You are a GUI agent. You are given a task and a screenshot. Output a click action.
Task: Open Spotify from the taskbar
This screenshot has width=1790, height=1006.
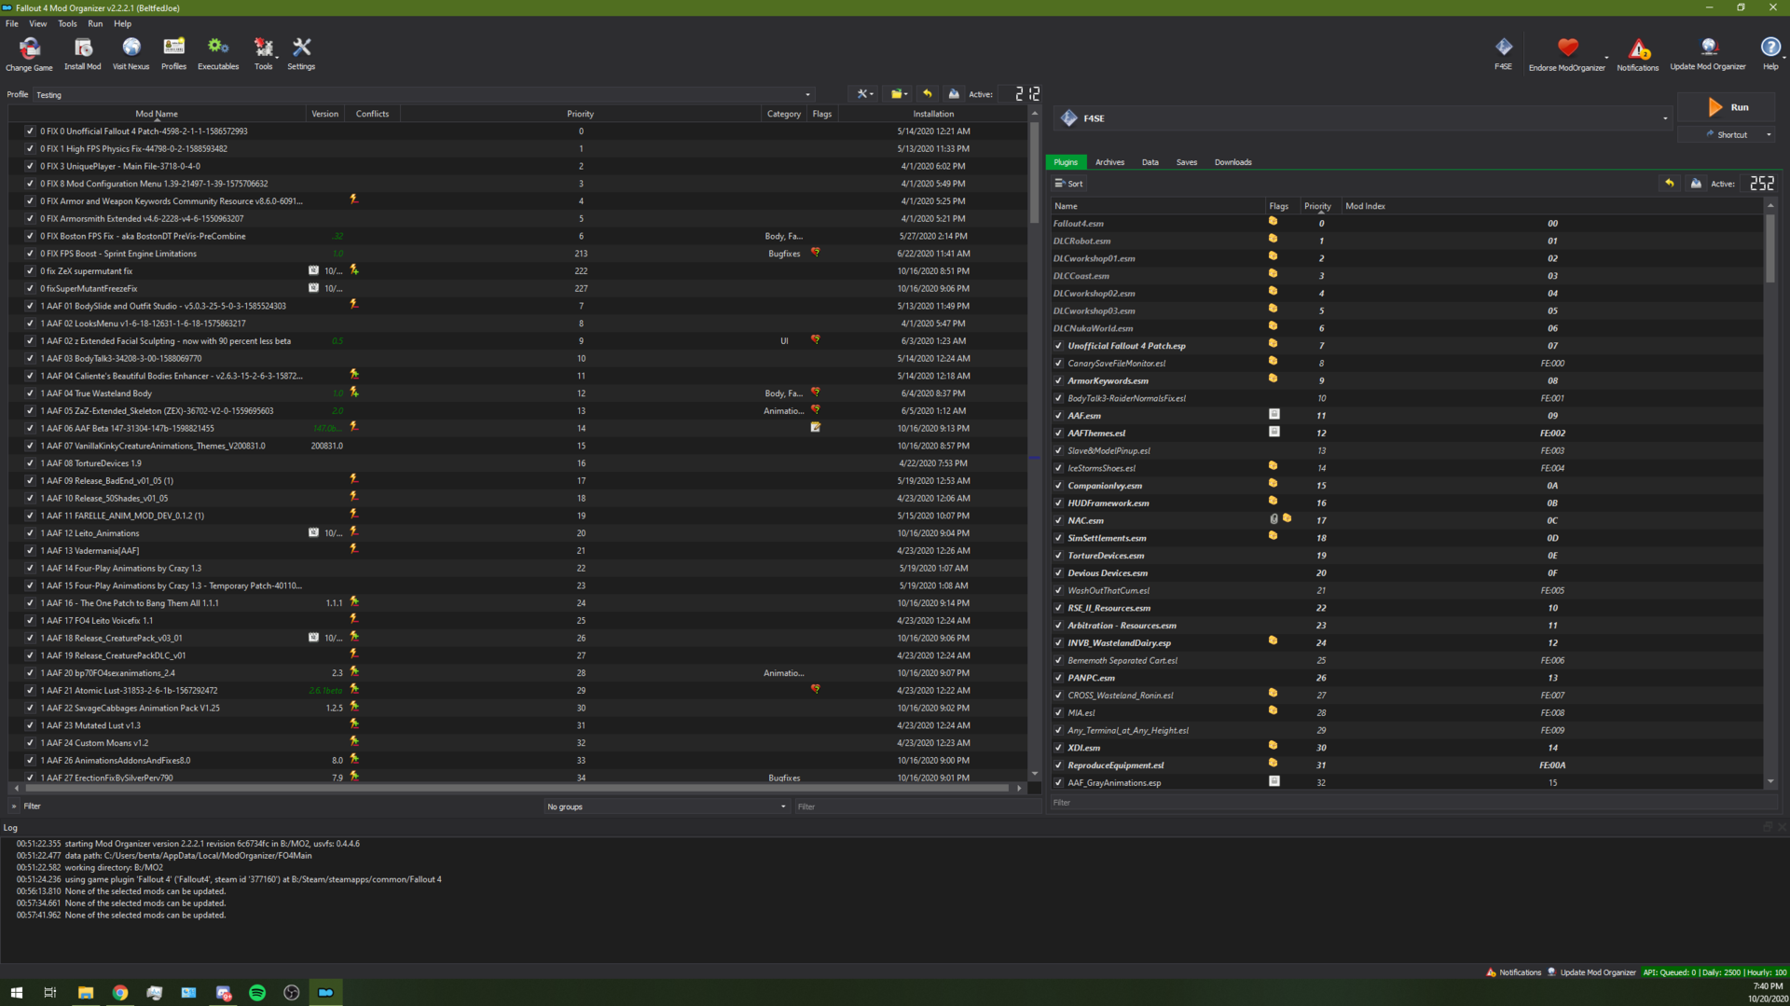257,993
